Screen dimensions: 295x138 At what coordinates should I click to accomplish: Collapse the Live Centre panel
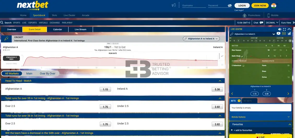click(289, 29)
